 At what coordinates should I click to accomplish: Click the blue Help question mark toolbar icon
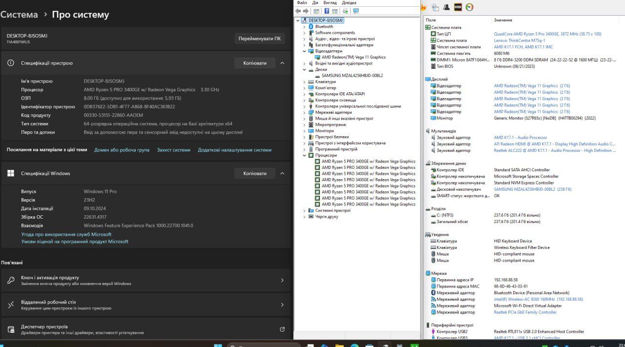[327, 11]
